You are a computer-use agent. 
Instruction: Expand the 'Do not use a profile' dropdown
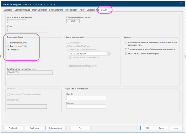point(109,53)
